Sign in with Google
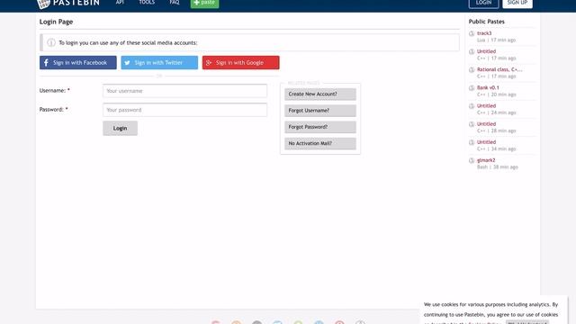576x324 pixels. coord(240,62)
